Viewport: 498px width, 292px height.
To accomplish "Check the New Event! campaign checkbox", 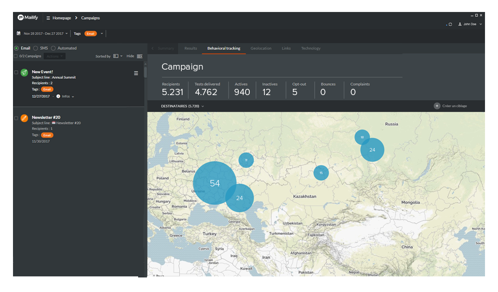I will click(16, 72).
